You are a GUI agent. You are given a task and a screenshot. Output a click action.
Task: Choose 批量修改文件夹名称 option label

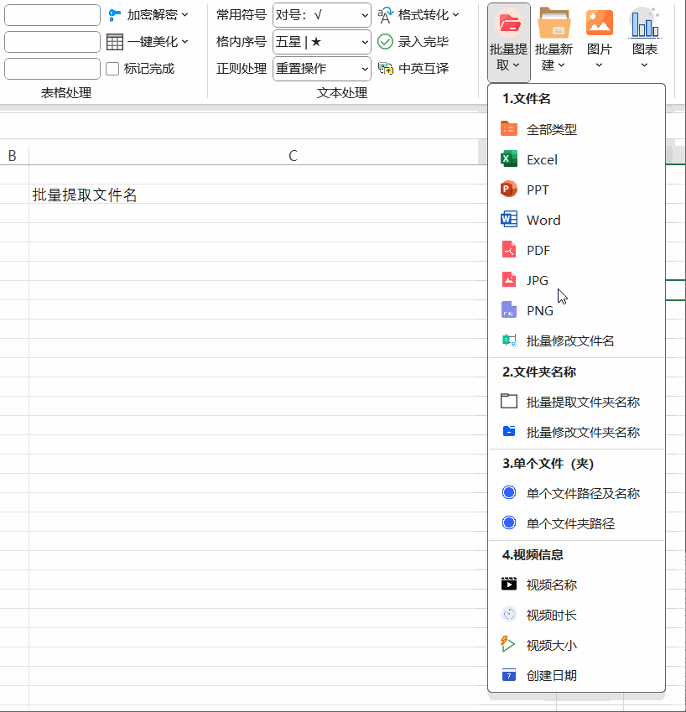[583, 432]
